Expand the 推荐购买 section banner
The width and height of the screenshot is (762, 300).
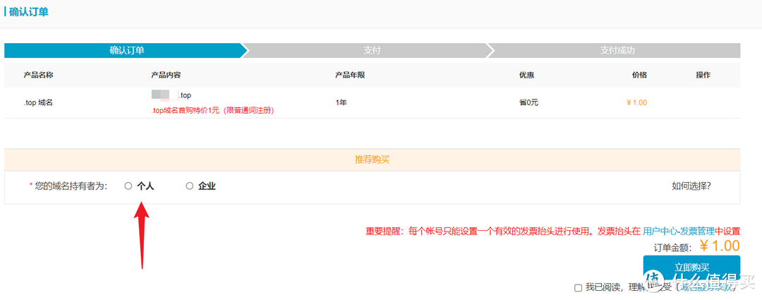372,160
